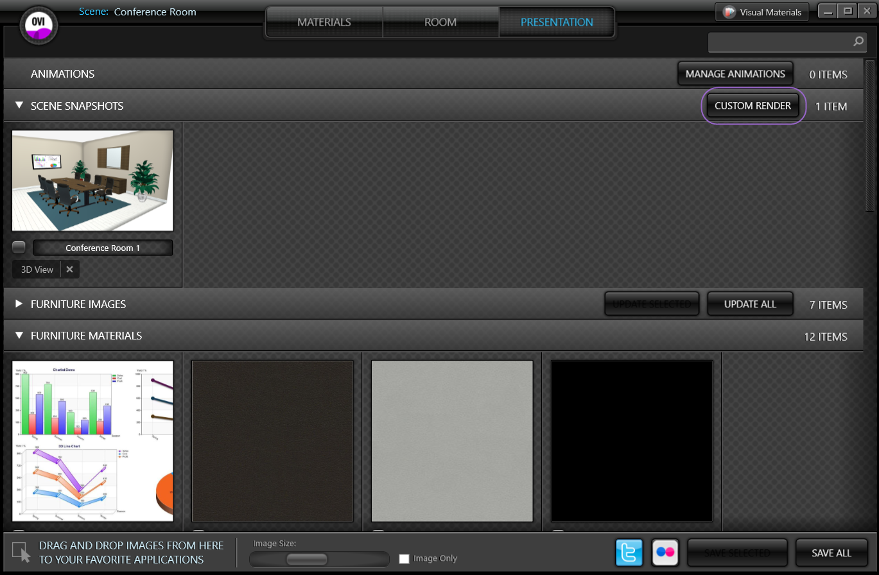Click the Visual Materials logo button
This screenshot has width=879, height=575.
tap(762, 12)
